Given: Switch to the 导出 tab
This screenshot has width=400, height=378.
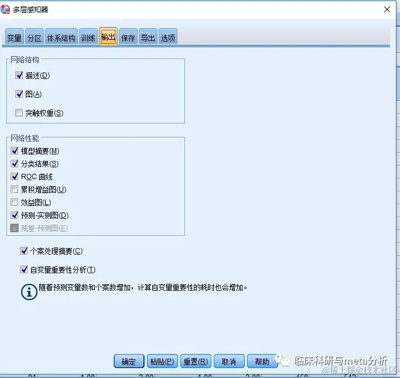Looking at the screenshot, I should pyautogui.click(x=148, y=37).
